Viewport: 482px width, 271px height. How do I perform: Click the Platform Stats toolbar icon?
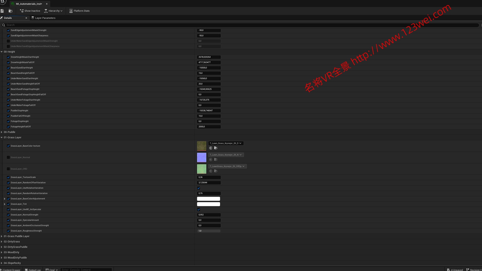click(71, 11)
